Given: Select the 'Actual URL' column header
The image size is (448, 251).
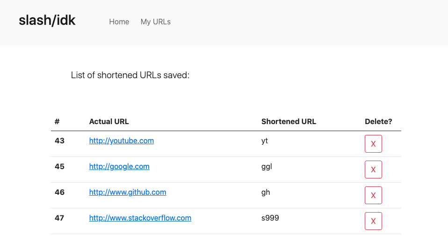Looking at the screenshot, I should tap(109, 121).
